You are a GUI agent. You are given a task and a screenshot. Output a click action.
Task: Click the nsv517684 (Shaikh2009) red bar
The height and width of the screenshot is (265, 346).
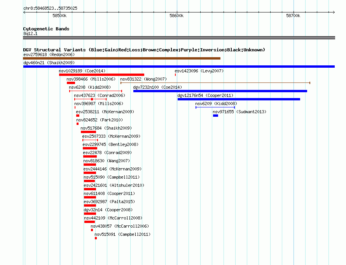click(89, 132)
